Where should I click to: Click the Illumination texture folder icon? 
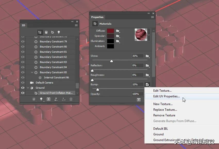point(118,41)
